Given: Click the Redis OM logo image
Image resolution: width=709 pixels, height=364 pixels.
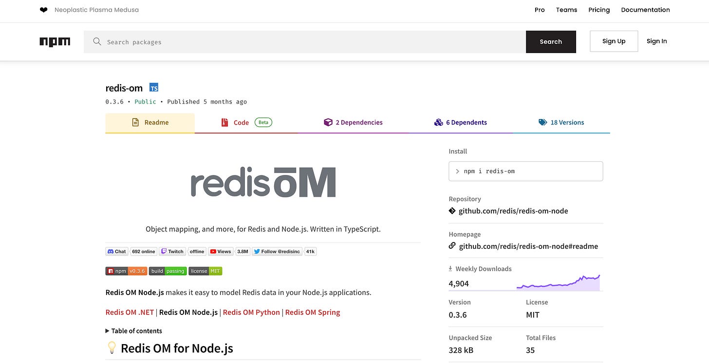Looking at the screenshot, I should pos(263,182).
